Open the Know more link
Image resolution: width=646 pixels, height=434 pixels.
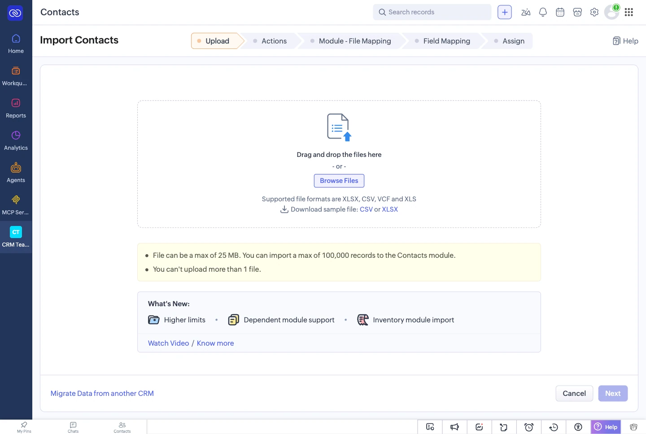215,343
